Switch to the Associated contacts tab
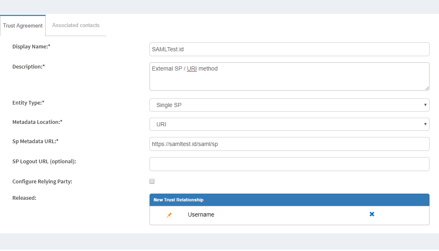Screen dimensions: 439x251 point(76,25)
